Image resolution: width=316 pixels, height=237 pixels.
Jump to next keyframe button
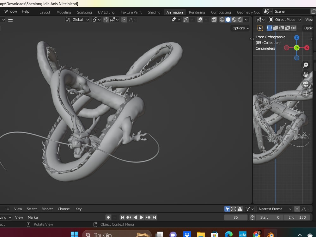coord(148,217)
